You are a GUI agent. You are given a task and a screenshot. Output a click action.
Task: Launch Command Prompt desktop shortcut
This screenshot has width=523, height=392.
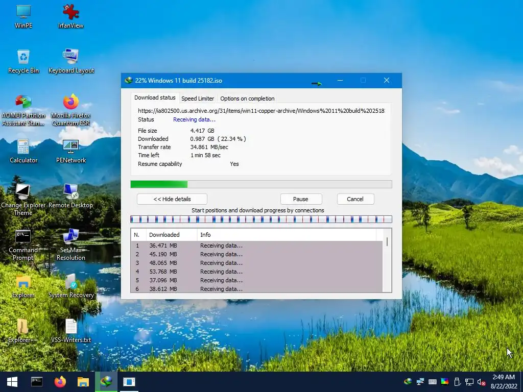(x=23, y=245)
